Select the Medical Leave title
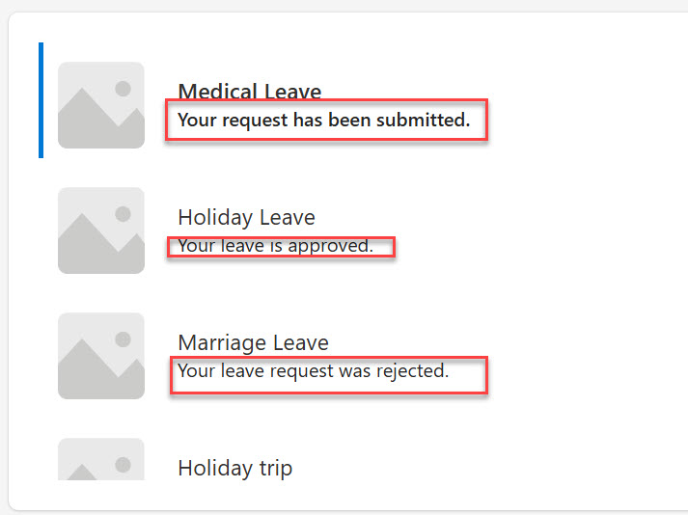The width and height of the screenshot is (688, 515). pos(249,93)
